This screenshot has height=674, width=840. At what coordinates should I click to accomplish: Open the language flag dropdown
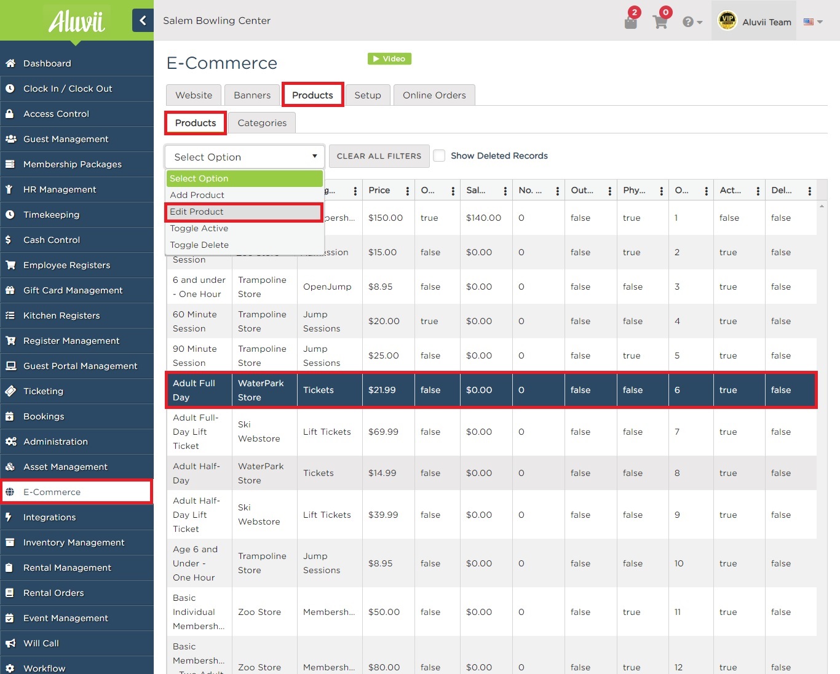pos(813,22)
